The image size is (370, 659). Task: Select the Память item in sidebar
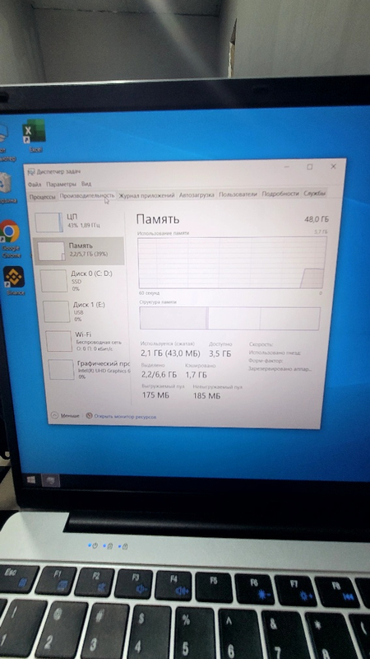pos(78,251)
